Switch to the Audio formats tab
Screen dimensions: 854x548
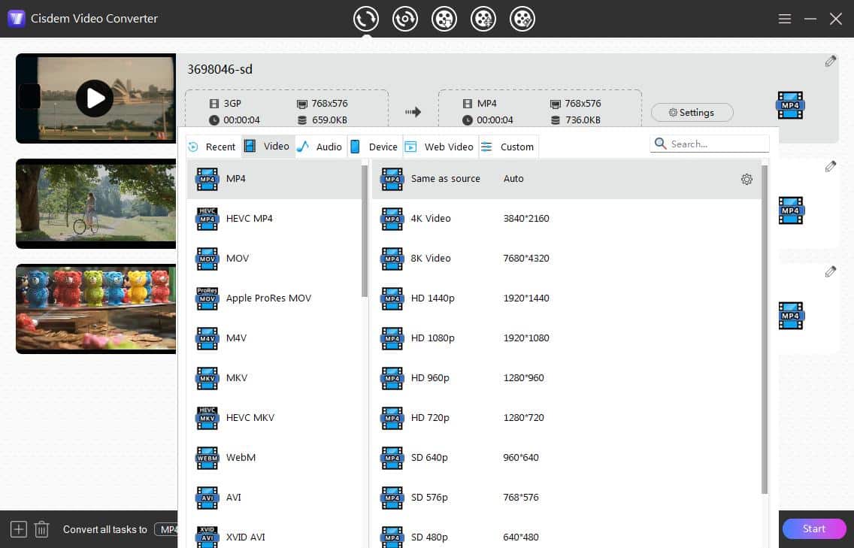coord(329,146)
